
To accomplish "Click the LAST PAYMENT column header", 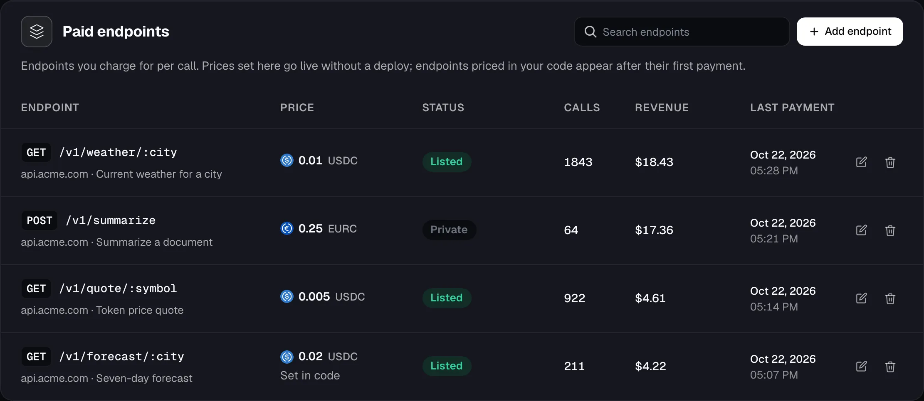I will pos(792,108).
